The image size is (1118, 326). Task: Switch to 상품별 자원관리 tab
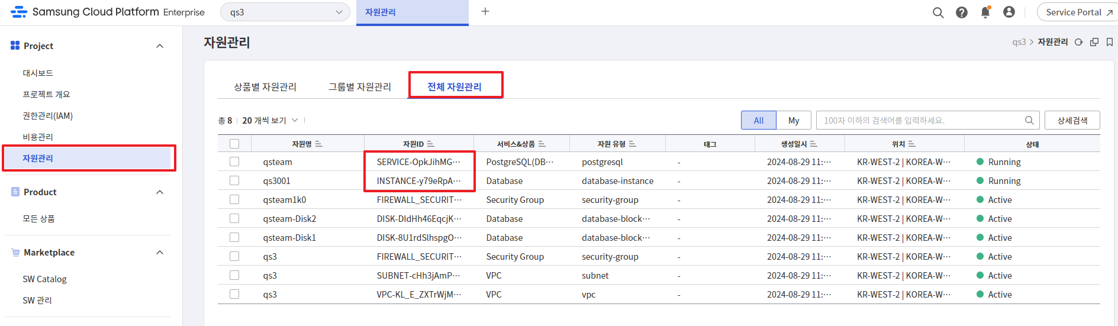pos(265,87)
